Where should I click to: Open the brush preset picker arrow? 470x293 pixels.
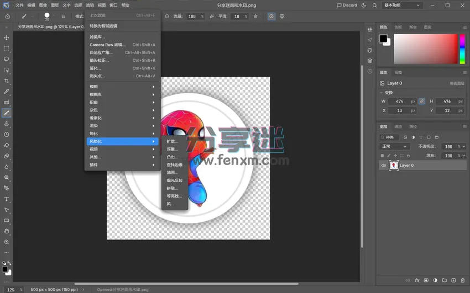[54, 15]
